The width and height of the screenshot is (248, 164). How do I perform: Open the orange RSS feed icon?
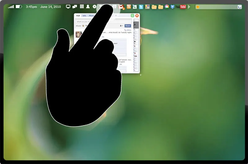pyautogui.click(x=129, y=7)
